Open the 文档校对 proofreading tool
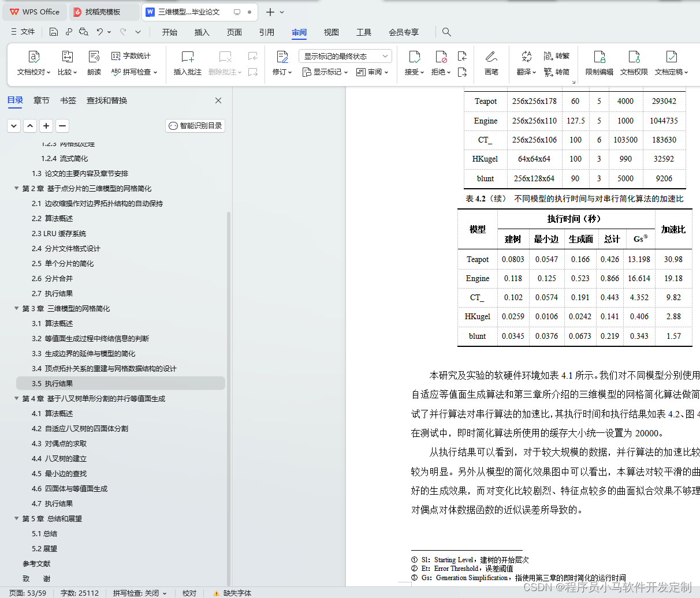 tap(33, 63)
